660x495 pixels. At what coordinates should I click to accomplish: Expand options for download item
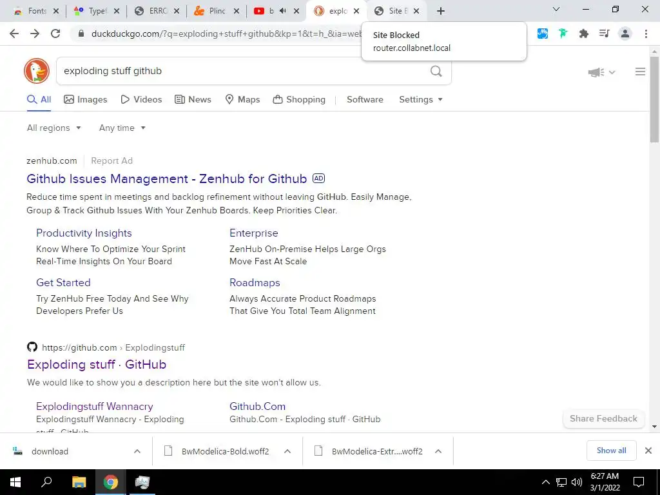pos(137,451)
